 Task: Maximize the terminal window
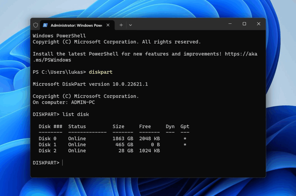(244, 24)
